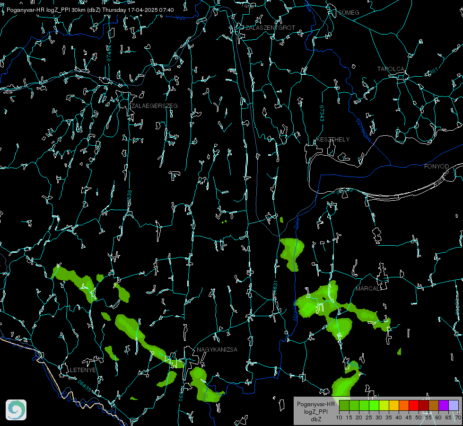Viewport: 463px width, 426px height.
Task: Pick the 55–60 dBZ brown legend swatch
Action: click(434, 405)
